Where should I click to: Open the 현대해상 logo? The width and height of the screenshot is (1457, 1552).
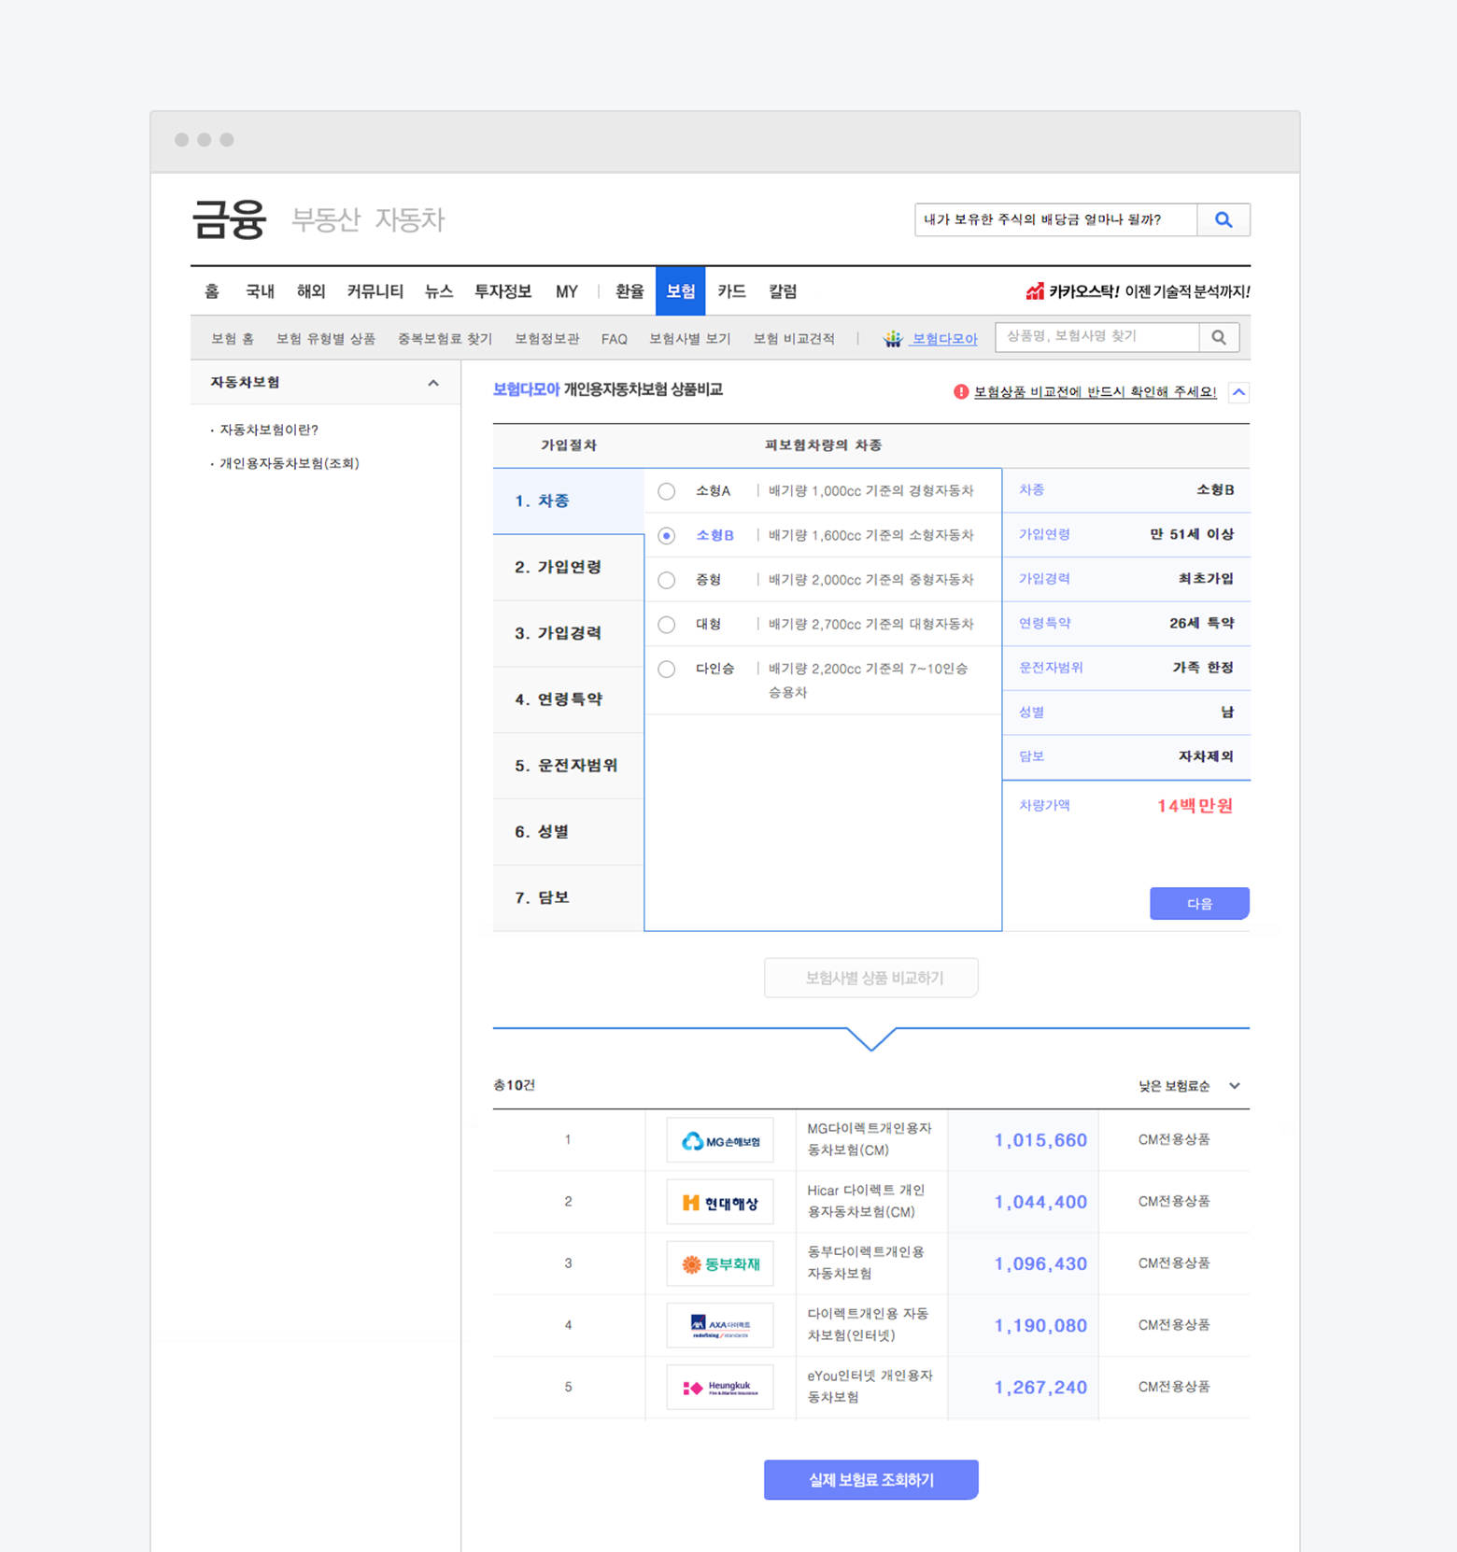720,1202
